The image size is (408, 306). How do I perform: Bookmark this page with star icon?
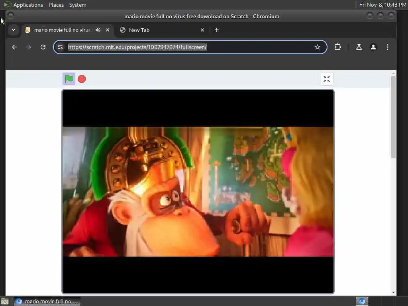(x=317, y=47)
